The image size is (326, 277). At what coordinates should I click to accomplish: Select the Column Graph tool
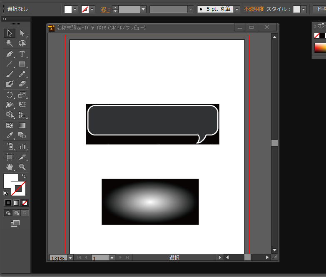(22, 146)
